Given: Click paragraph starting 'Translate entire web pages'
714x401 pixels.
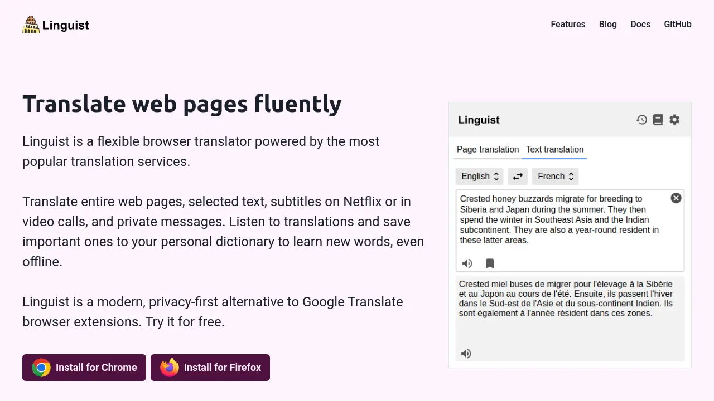Looking at the screenshot, I should (x=223, y=232).
